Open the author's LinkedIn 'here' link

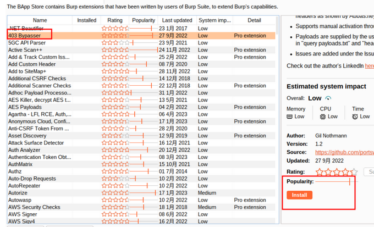click(369, 66)
